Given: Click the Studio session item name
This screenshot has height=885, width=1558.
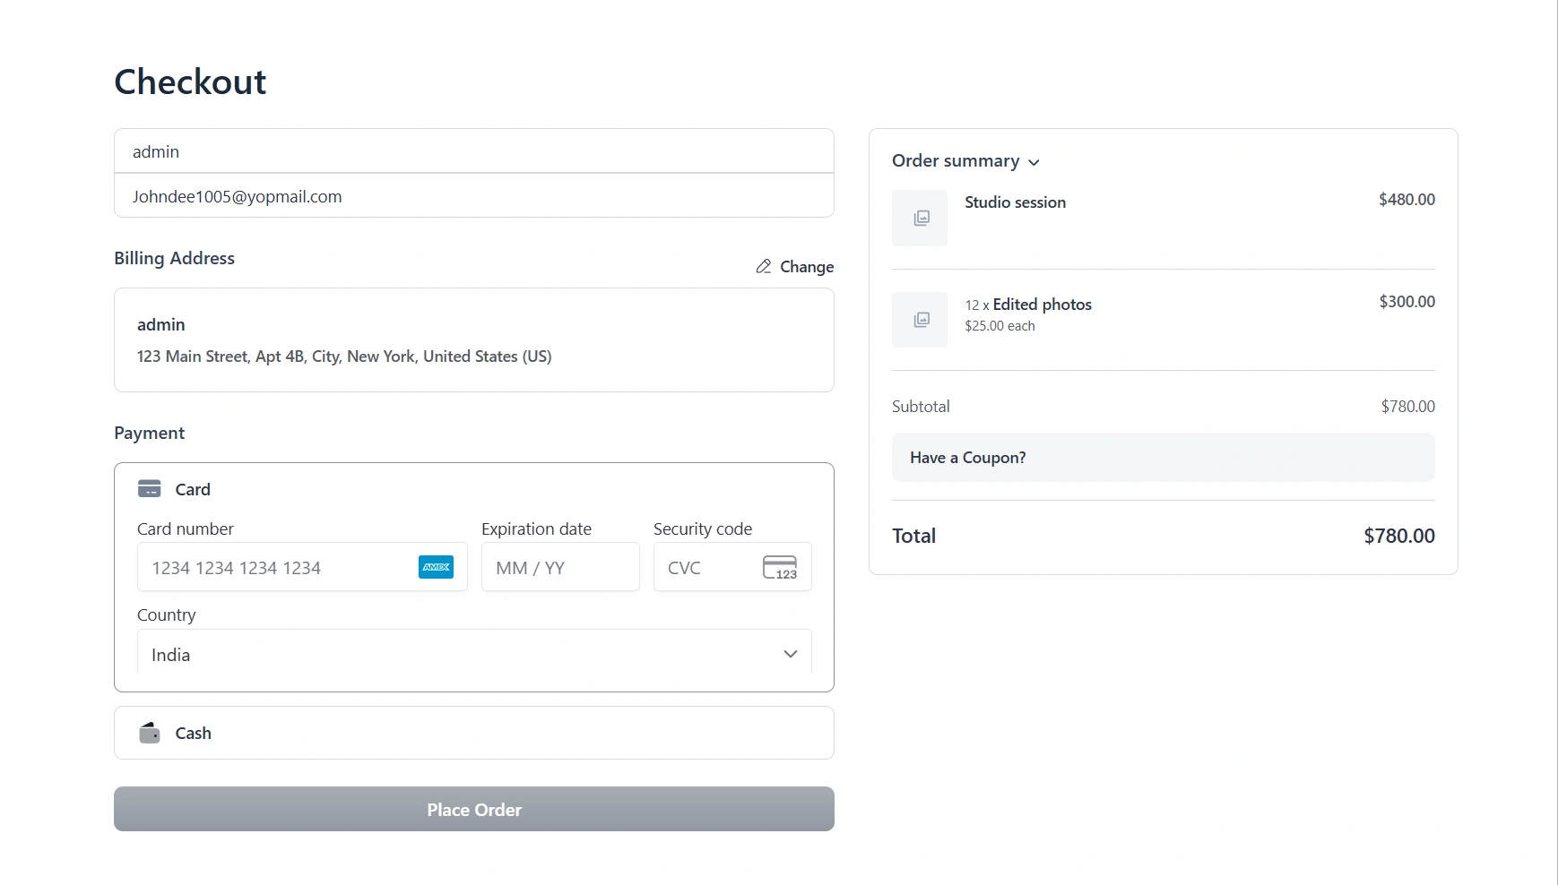Looking at the screenshot, I should pyautogui.click(x=1016, y=202).
